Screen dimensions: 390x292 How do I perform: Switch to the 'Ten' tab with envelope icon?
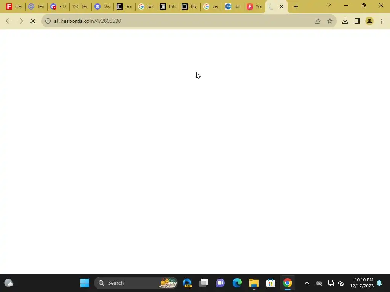pyautogui.click(x=80, y=6)
